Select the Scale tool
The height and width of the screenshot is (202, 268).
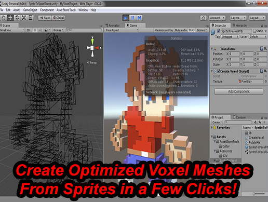point(23,18)
